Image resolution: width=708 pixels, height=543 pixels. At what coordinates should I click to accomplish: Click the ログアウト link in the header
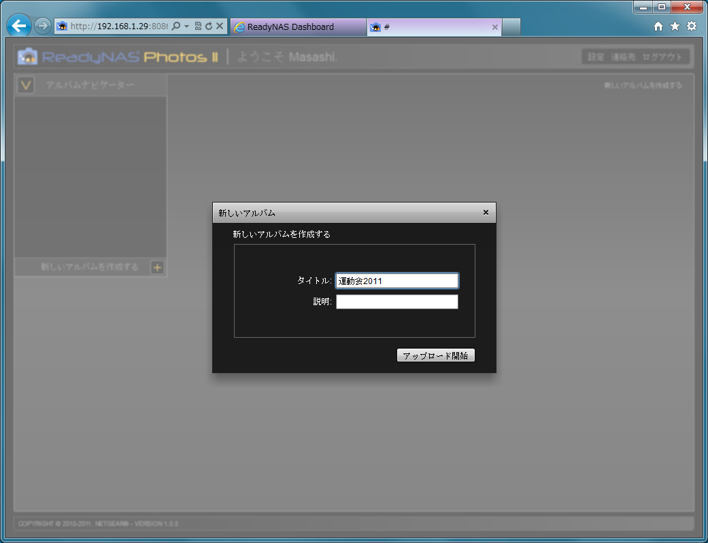pos(662,57)
